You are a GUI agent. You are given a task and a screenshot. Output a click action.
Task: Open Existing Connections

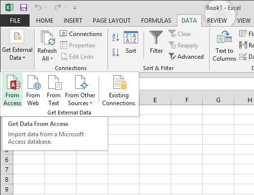[x=118, y=90]
